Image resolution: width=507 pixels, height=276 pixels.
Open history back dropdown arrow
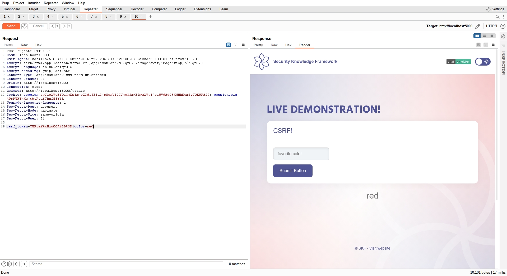click(x=57, y=26)
